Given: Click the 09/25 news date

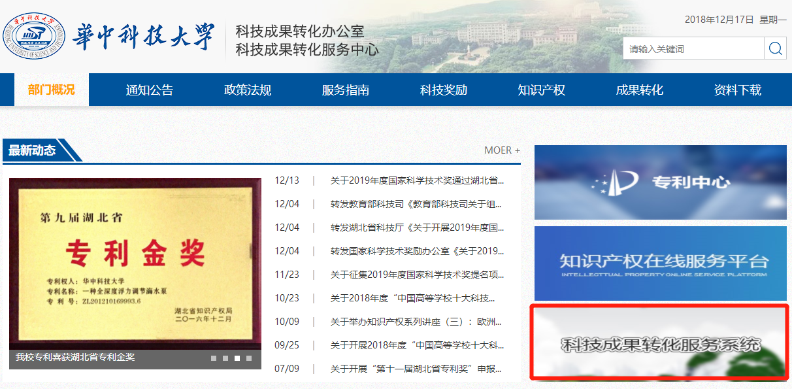Looking at the screenshot, I should pyautogui.click(x=287, y=345).
